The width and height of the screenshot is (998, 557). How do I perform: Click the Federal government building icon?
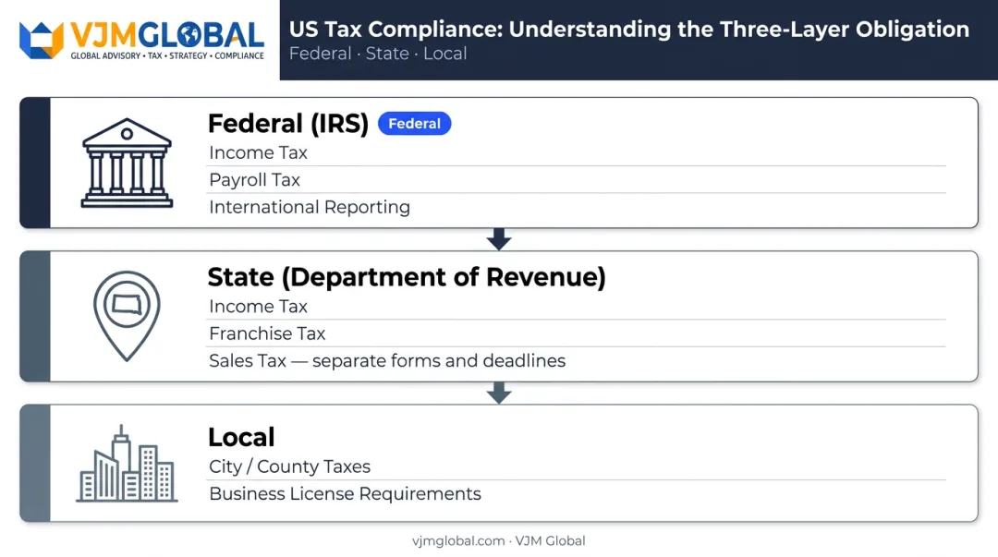point(127,163)
